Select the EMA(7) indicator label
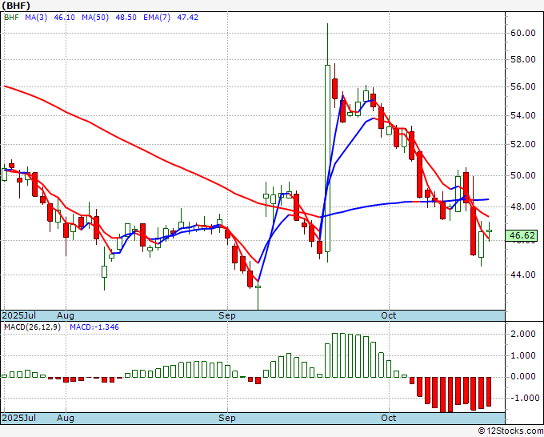Screen dimensions: 544x437 click(157, 18)
